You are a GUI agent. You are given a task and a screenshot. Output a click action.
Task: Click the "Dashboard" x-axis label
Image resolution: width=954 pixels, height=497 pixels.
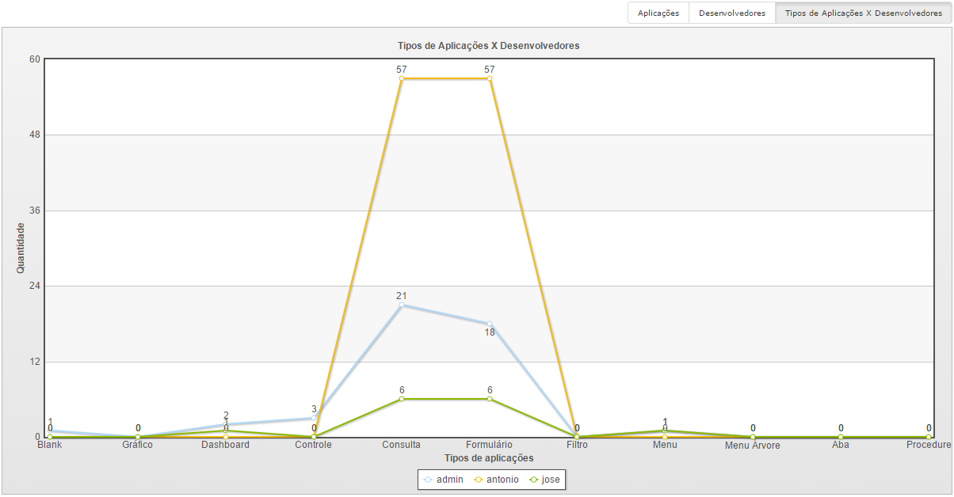click(x=226, y=445)
